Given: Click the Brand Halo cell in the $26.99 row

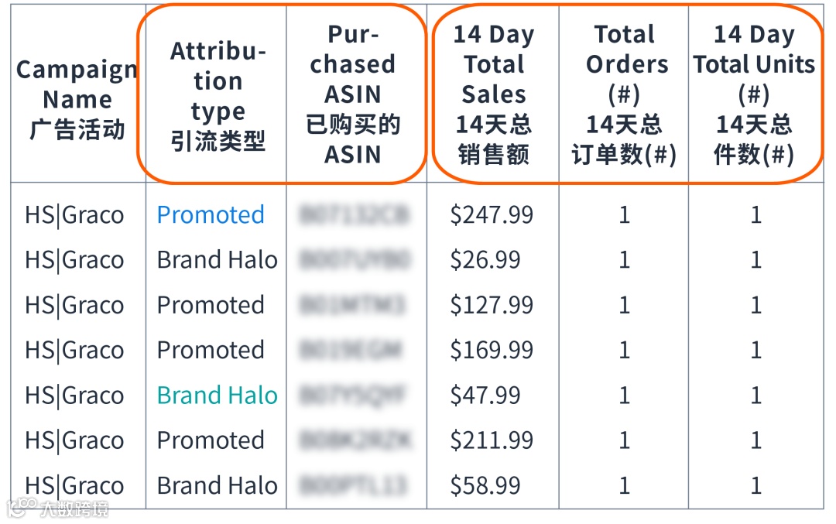Looking at the screenshot, I should coord(217,260).
